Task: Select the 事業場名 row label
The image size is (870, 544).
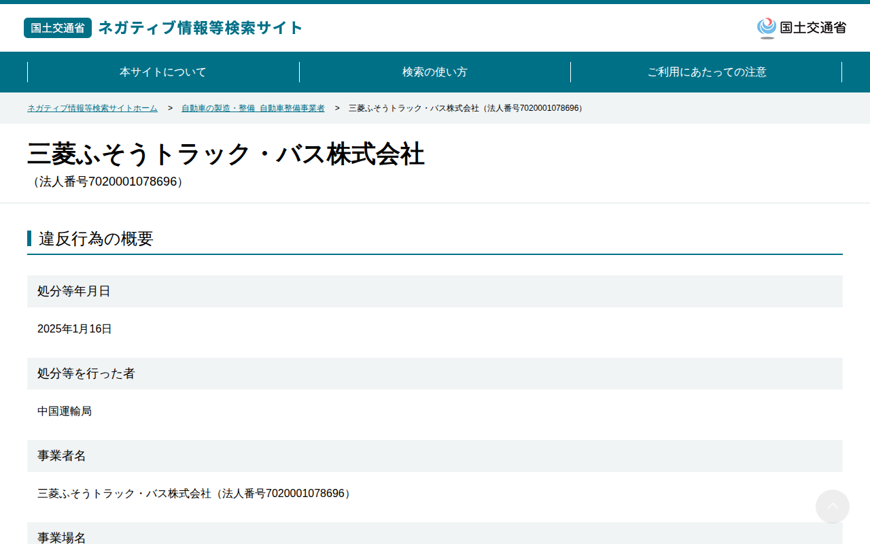Action: pyautogui.click(x=435, y=534)
